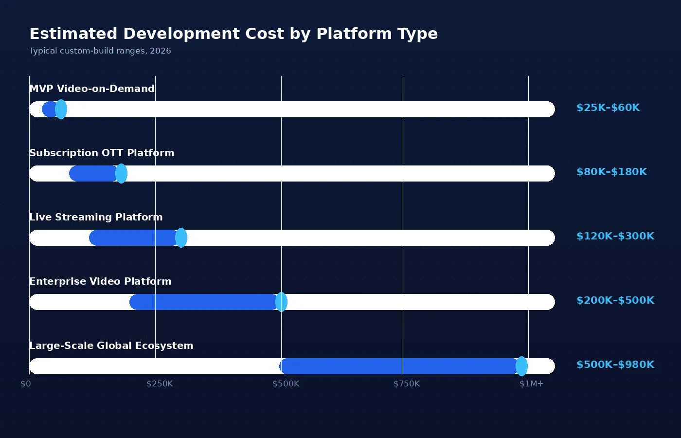
Task: Click the '$0' axis label
Action: (26, 384)
